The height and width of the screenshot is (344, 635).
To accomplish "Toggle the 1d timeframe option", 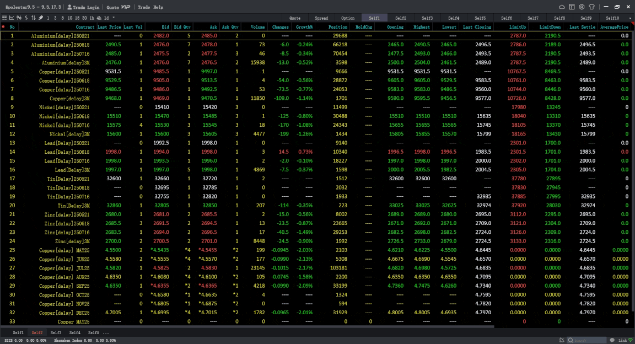I will [x=105, y=18].
